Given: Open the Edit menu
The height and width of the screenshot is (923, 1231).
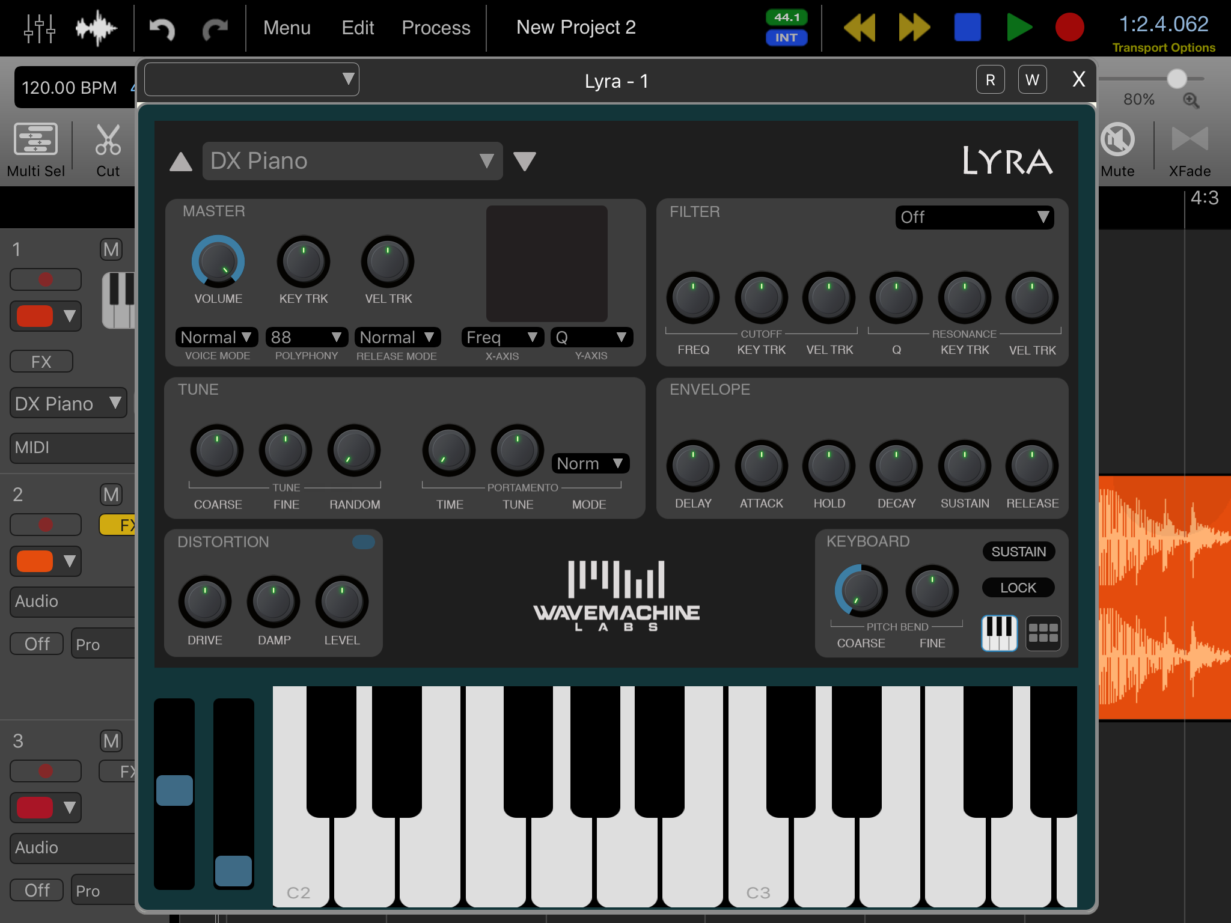Looking at the screenshot, I should click(x=358, y=28).
